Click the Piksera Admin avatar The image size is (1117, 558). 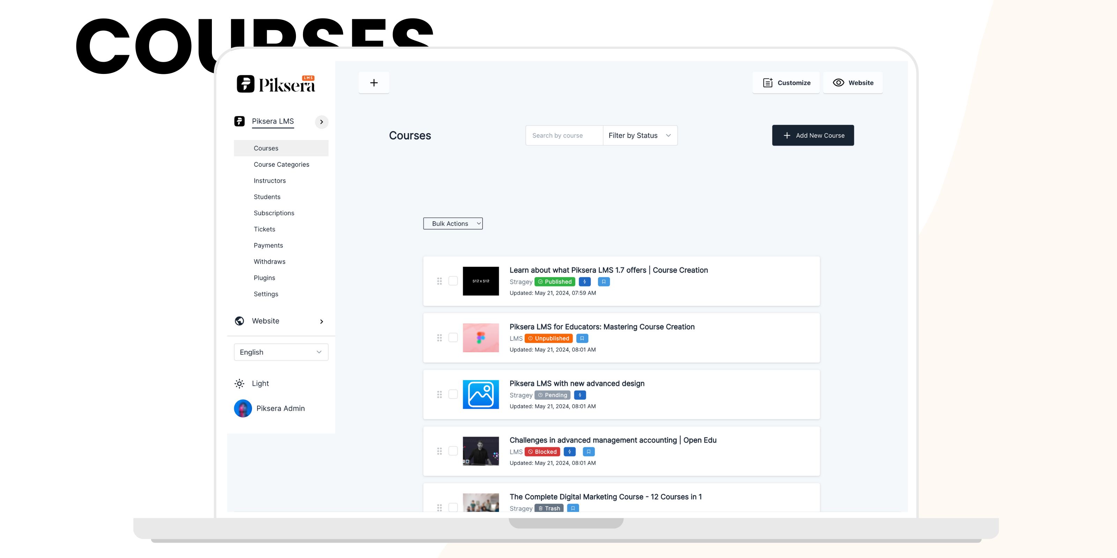coord(243,408)
